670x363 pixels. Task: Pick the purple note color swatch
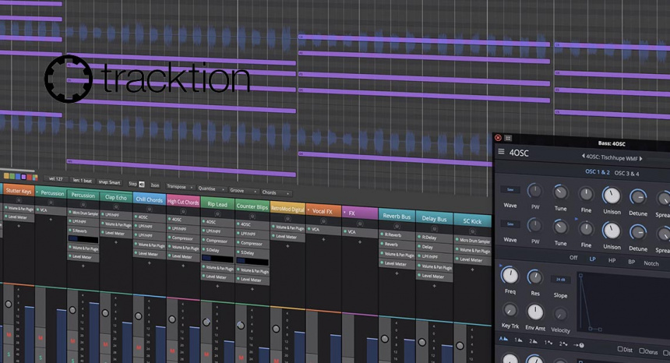[x=23, y=177]
